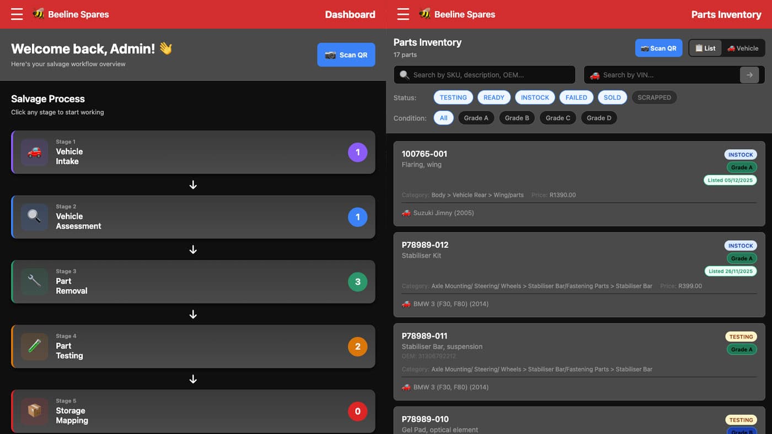Click the SKU, description, OEM search field

[491, 75]
